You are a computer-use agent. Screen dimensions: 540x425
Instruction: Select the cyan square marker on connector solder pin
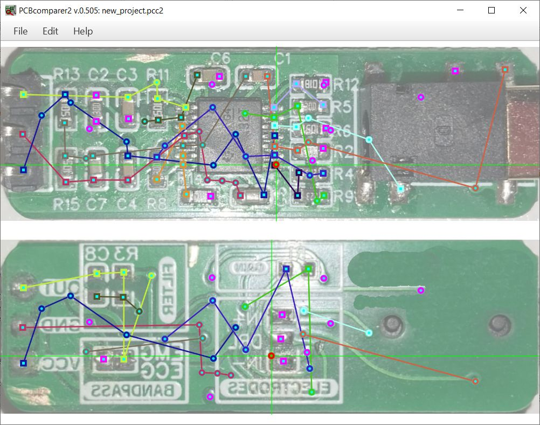click(400, 189)
